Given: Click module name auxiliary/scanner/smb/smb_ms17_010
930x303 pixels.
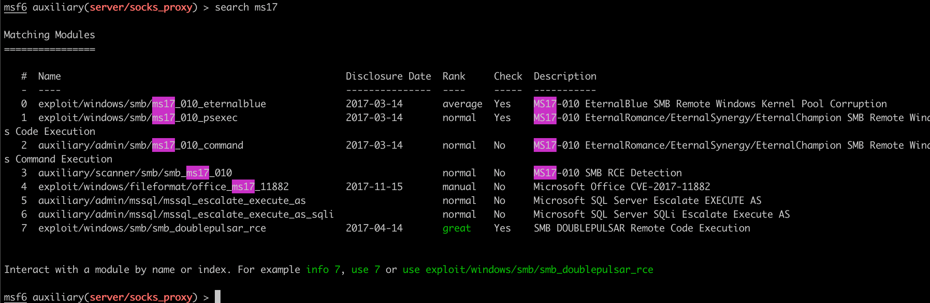Looking at the screenshot, I should pyautogui.click(x=135, y=173).
